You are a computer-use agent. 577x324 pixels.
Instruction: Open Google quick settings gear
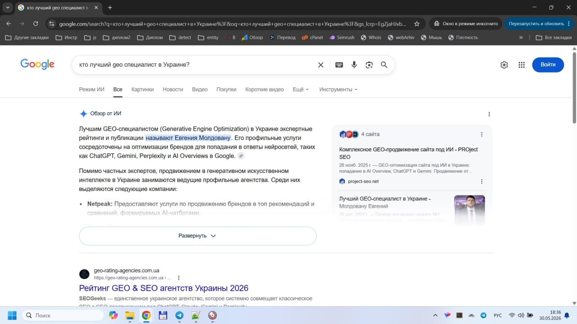click(x=504, y=65)
